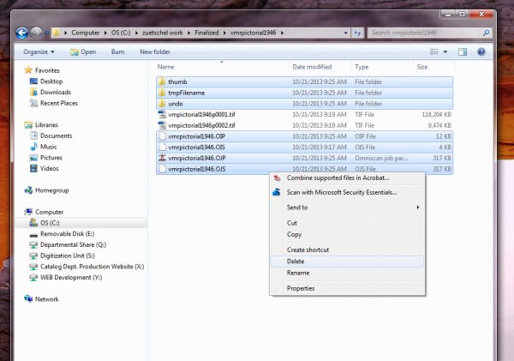The height and width of the screenshot is (361, 514).
Task: Click the Burn toolbar button
Action: click(117, 51)
